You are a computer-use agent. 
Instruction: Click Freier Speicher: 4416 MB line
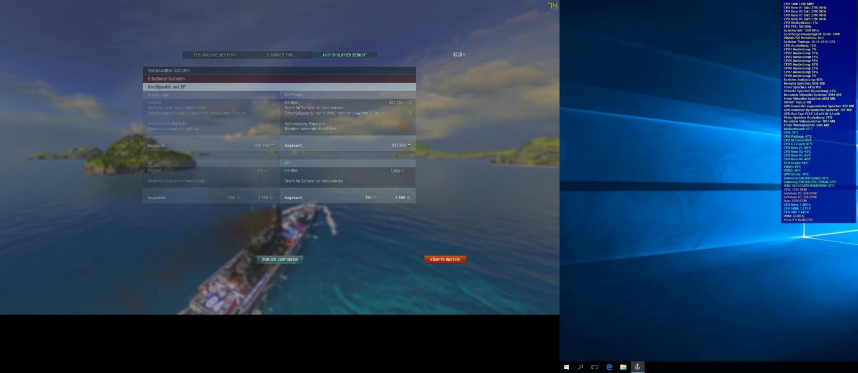802,87
